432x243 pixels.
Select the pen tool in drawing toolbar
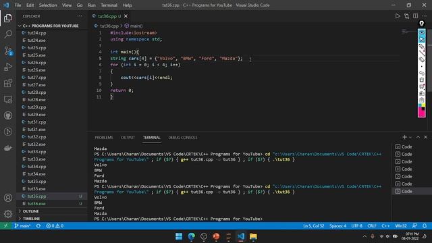pos(421,47)
